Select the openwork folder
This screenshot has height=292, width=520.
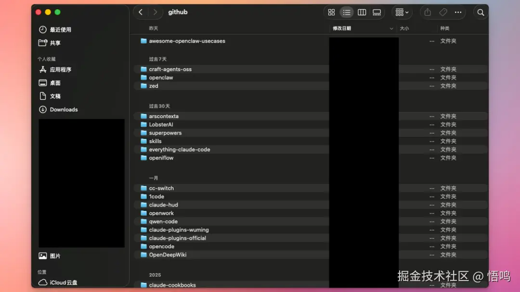point(161,213)
